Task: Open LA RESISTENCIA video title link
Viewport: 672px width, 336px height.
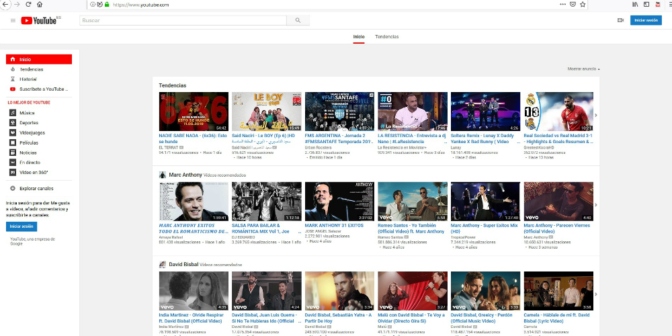Action: [x=412, y=138]
